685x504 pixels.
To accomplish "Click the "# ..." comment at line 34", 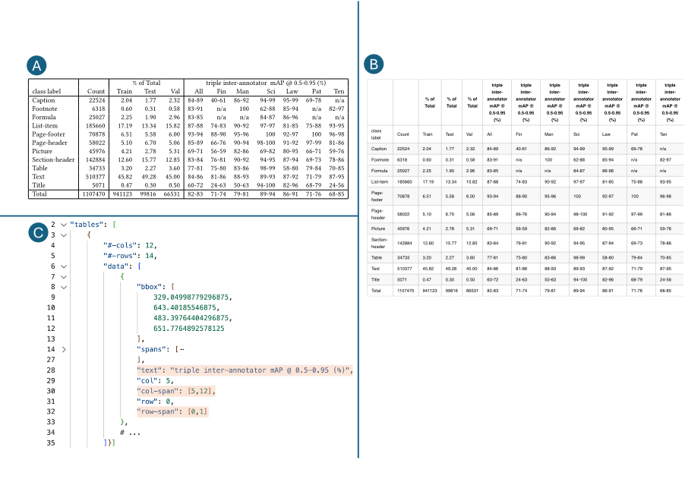I will pyautogui.click(x=130, y=433).
